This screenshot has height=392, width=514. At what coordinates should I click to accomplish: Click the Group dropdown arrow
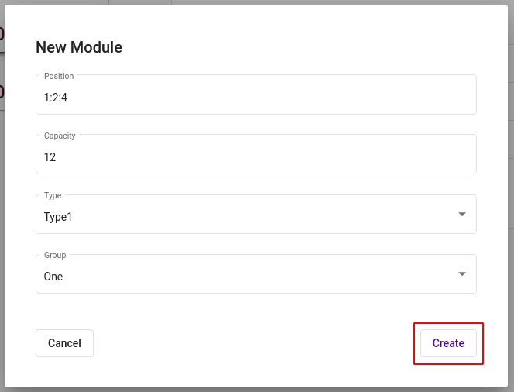point(461,274)
